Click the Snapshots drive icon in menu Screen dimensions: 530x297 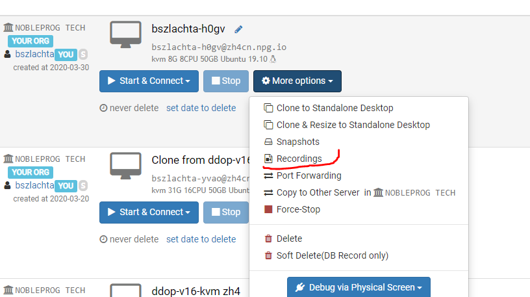tap(268, 142)
